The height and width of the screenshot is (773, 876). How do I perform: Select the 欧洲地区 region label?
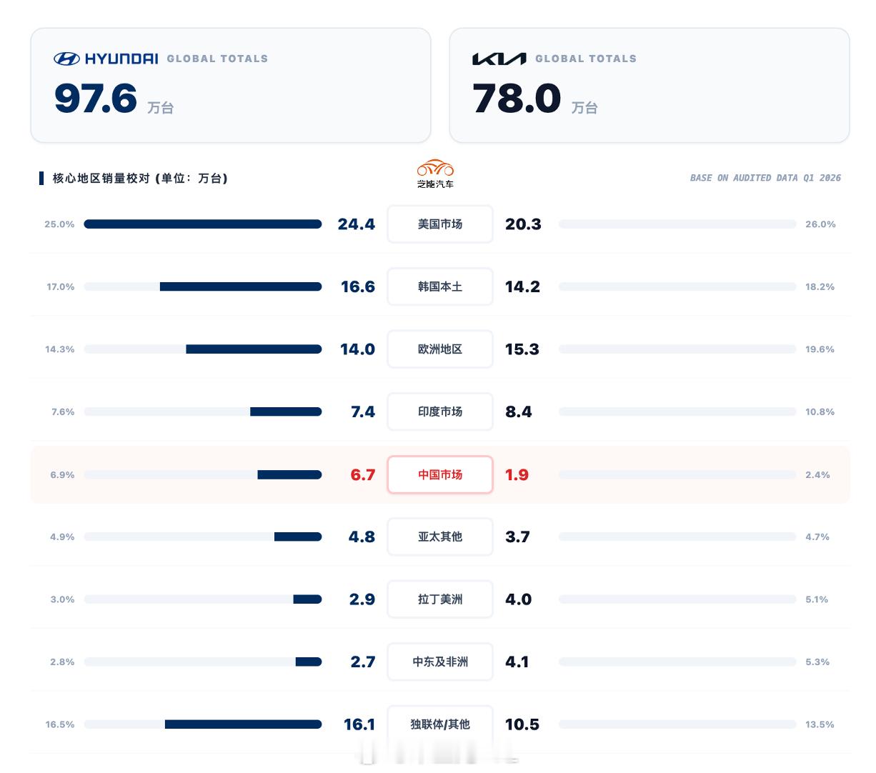point(440,349)
